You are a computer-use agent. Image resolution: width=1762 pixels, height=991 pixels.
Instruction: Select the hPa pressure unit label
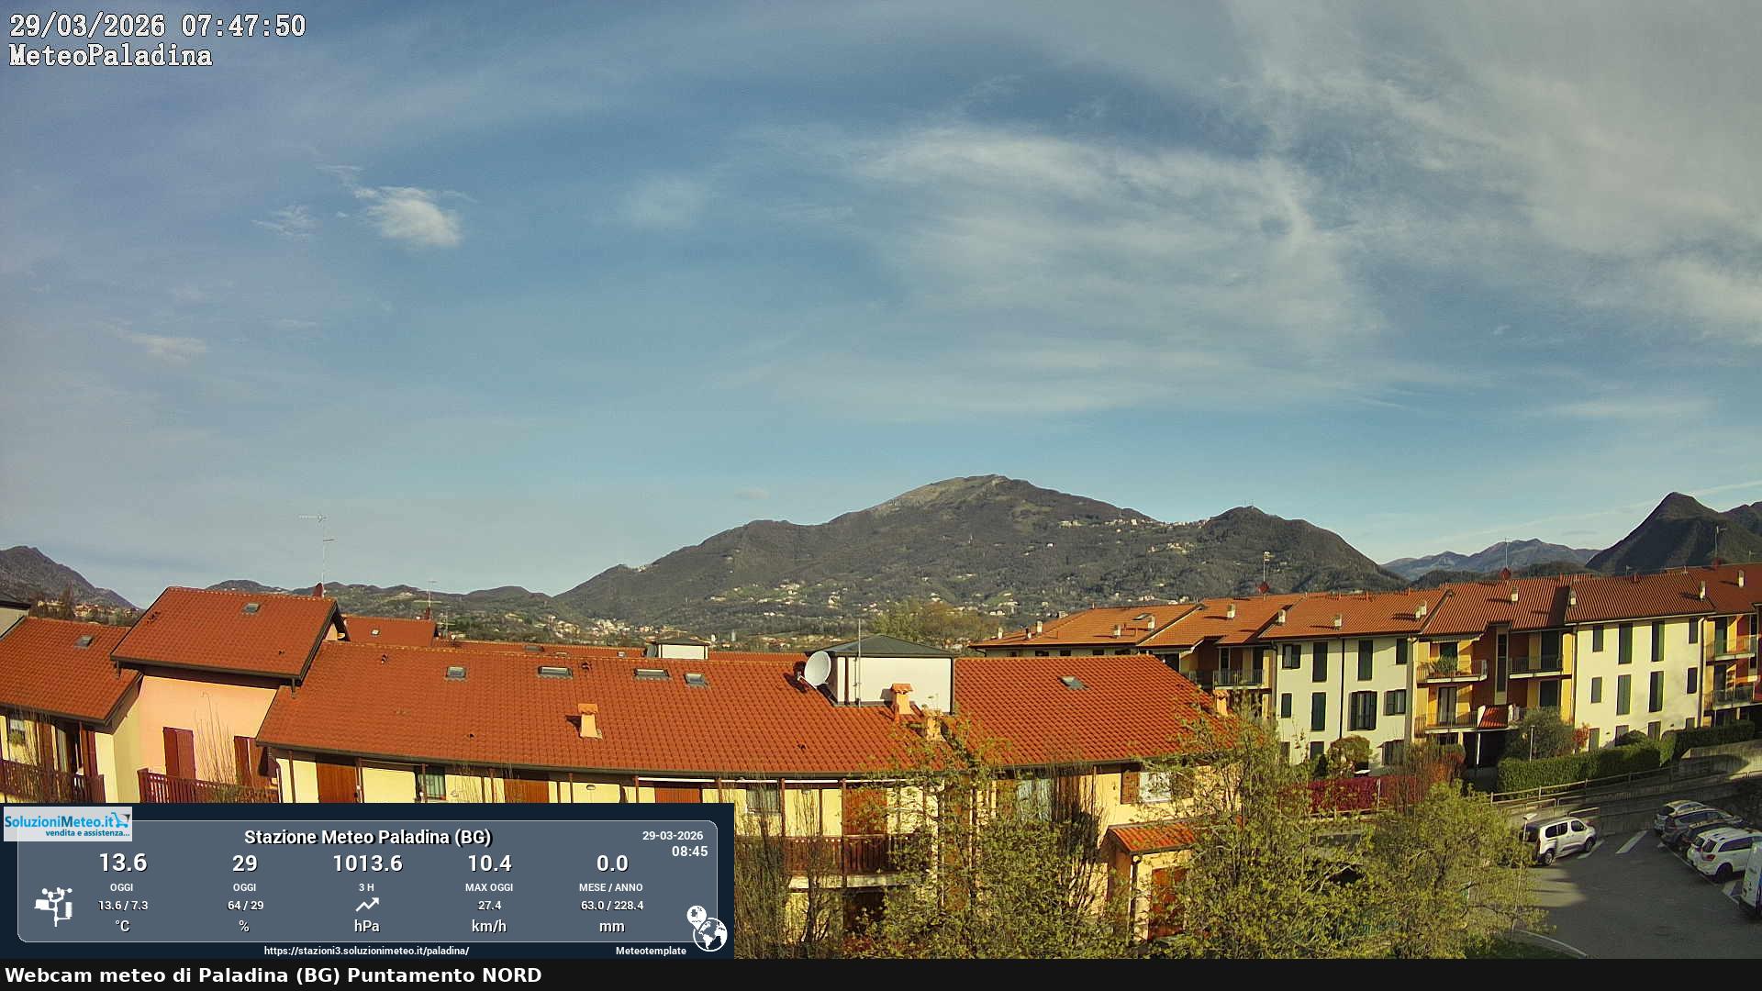[366, 926]
